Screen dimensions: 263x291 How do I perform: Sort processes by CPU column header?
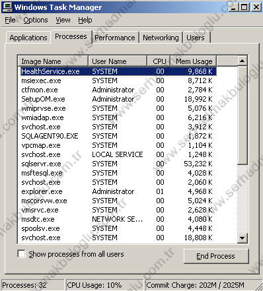tap(159, 61)
